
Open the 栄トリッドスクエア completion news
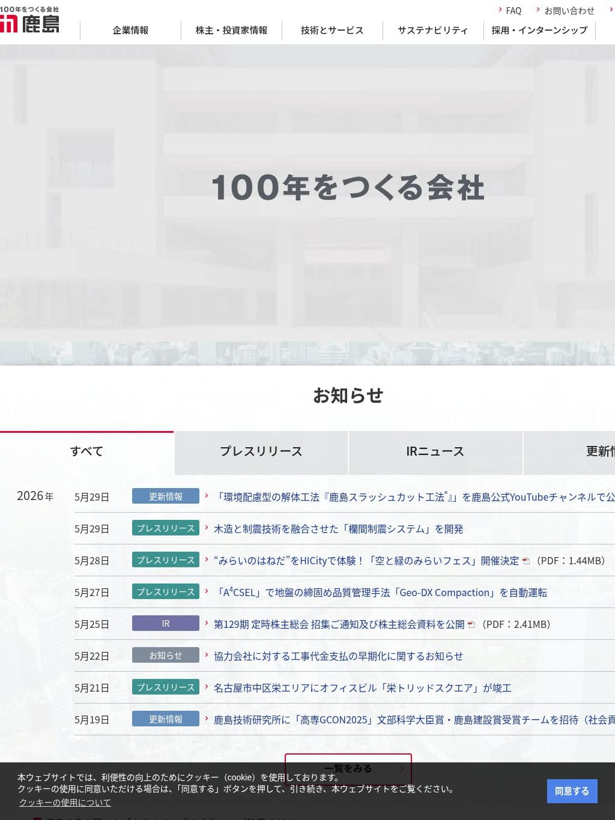363,688
